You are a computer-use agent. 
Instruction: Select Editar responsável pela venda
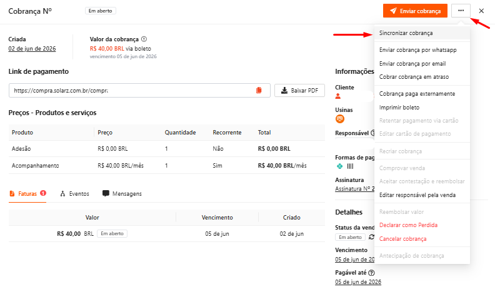click(x=417, y=195)
